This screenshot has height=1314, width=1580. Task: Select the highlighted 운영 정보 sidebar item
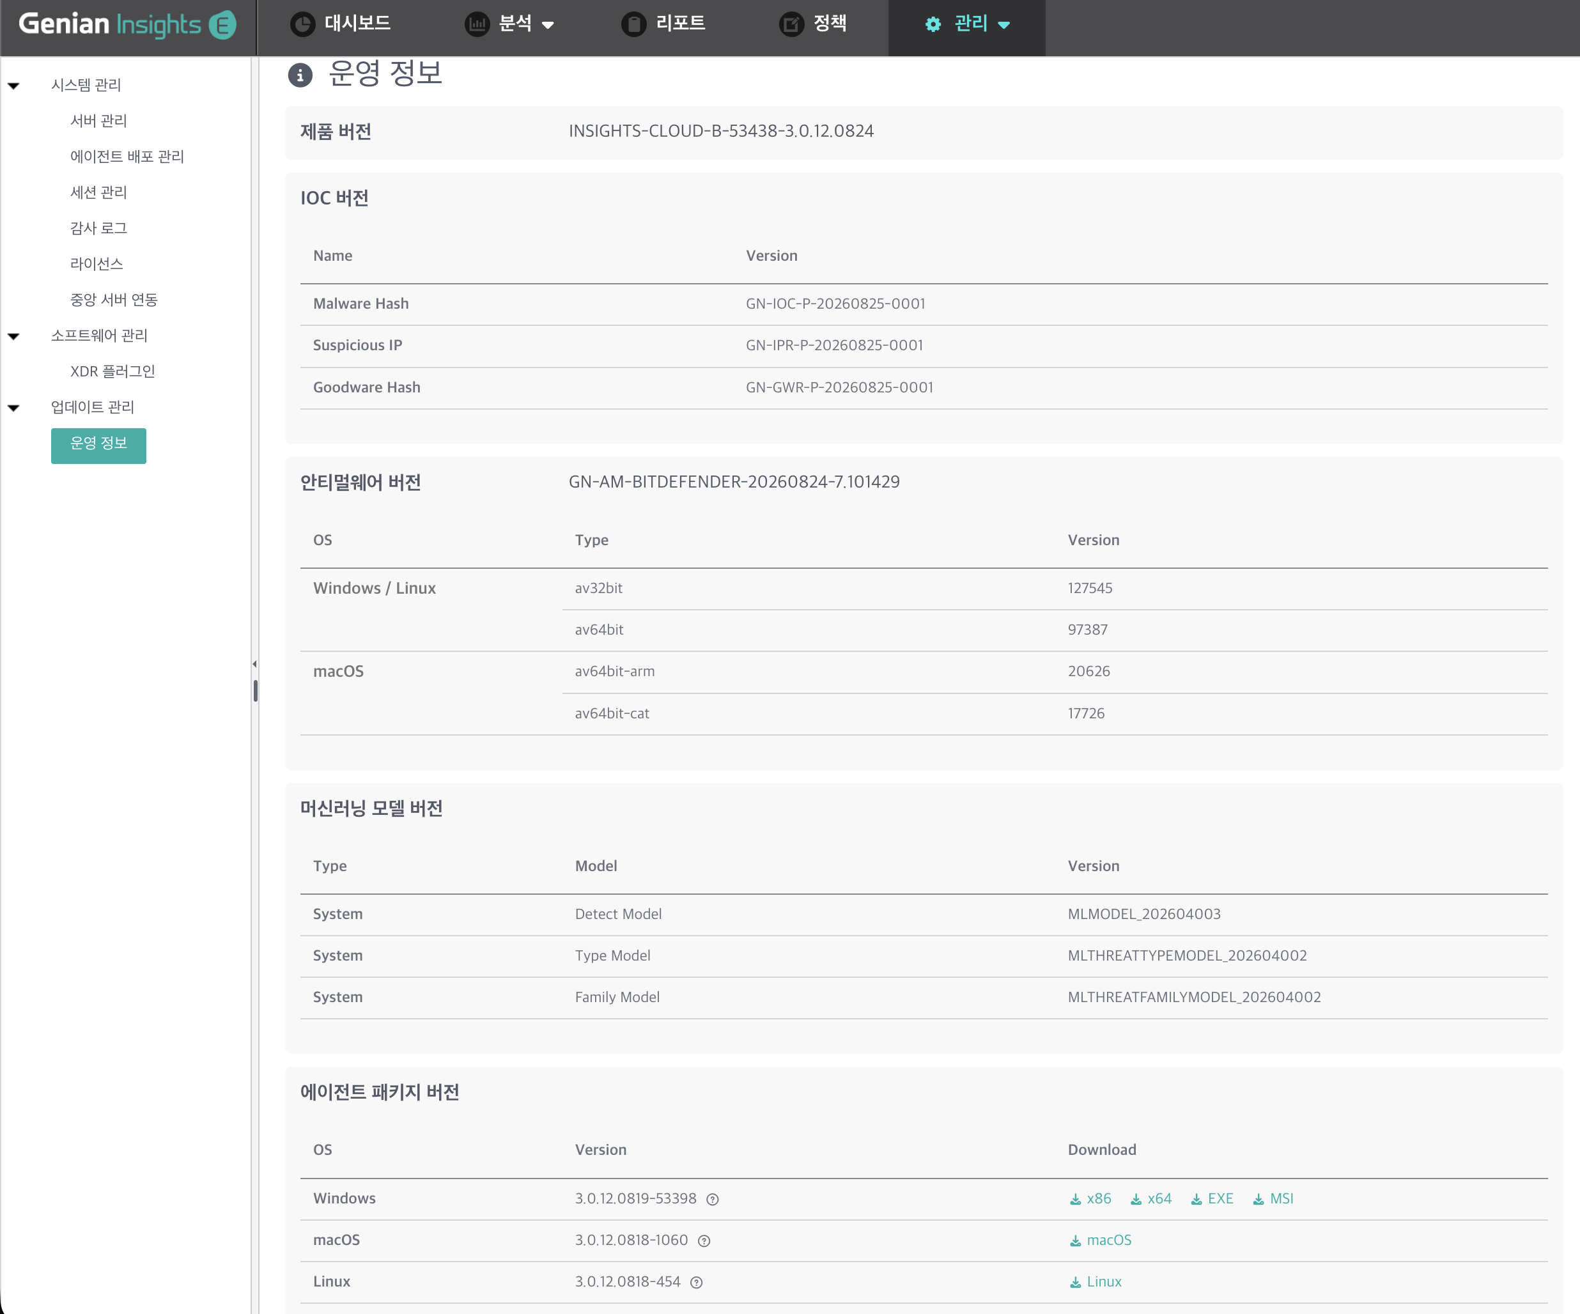click(x=98, y=445)
